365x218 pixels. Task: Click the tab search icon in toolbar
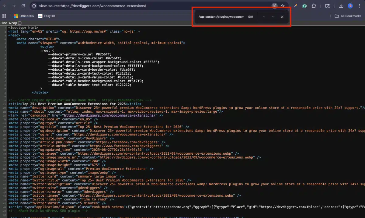327,6
